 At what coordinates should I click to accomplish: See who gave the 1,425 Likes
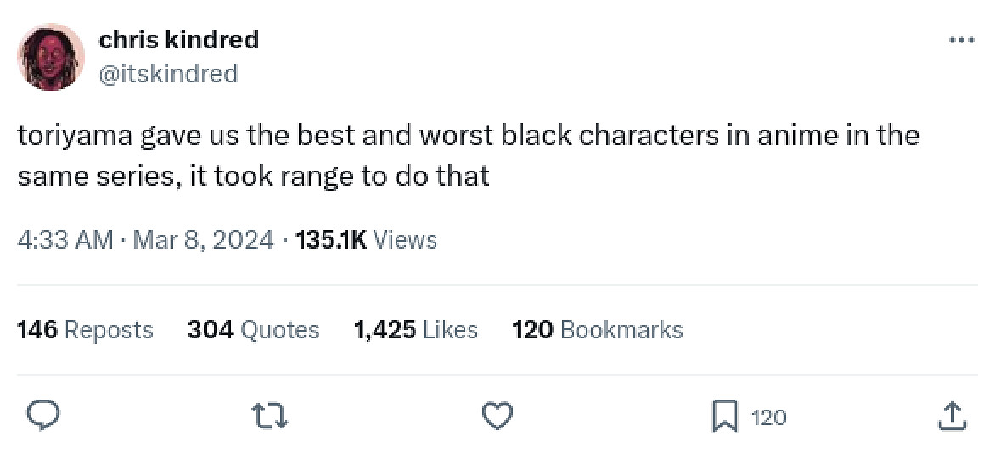pyautogui.click(x=415, y=329)
